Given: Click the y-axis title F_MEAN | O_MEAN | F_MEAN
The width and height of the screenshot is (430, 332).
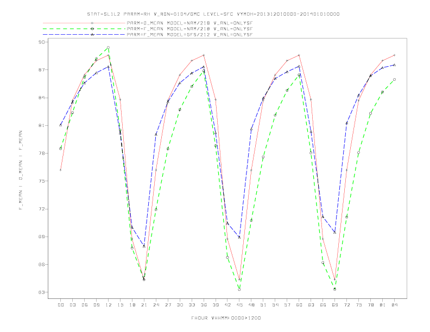Looking at the screenshot, I should tap(21, 170).
